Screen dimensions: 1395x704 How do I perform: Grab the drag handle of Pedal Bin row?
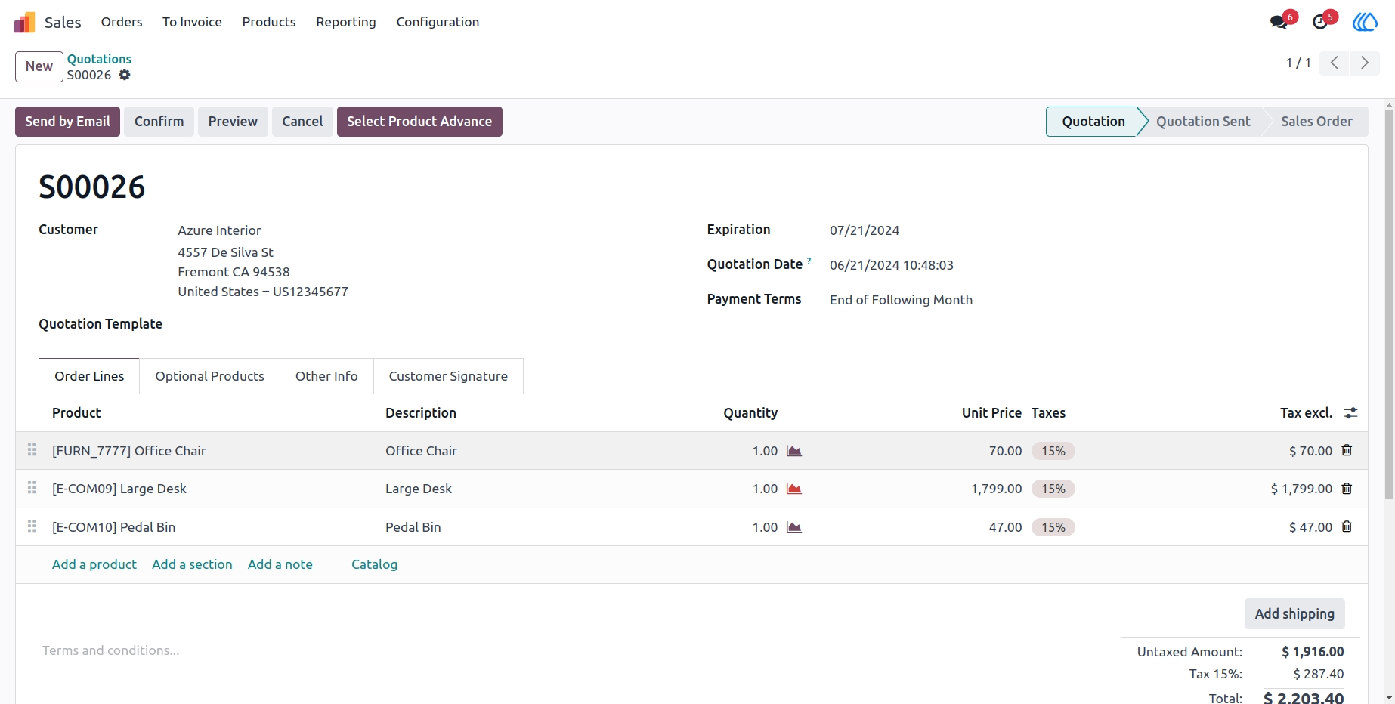point(32,526)
